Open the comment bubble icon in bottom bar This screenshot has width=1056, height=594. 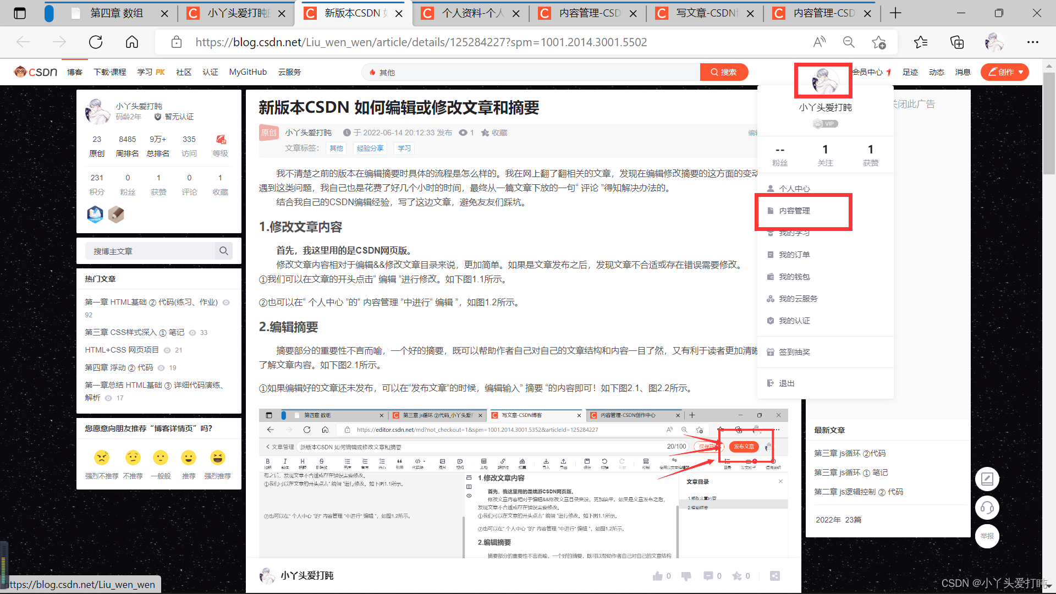(708, 576)
